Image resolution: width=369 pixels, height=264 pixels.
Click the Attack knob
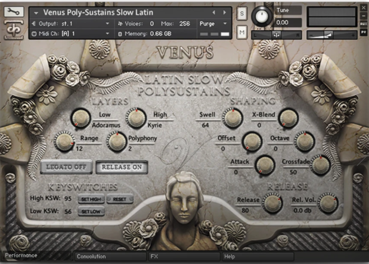tap(265, 165)
